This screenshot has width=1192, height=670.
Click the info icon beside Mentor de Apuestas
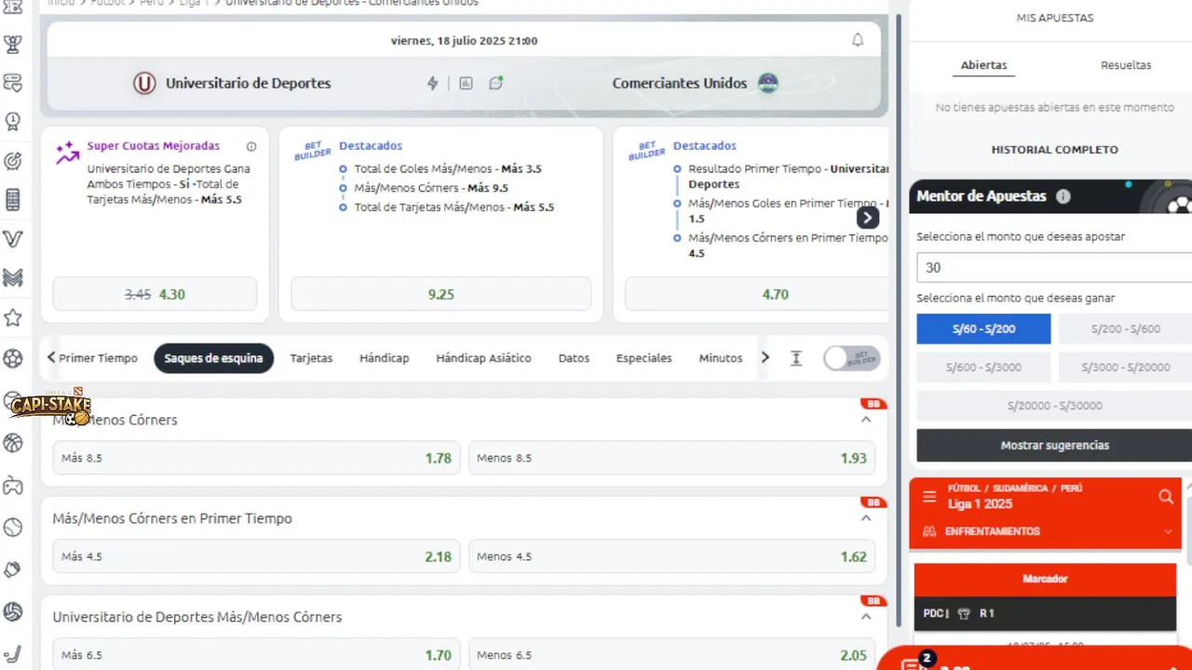pyautogui.click(x=1063, y=196)
